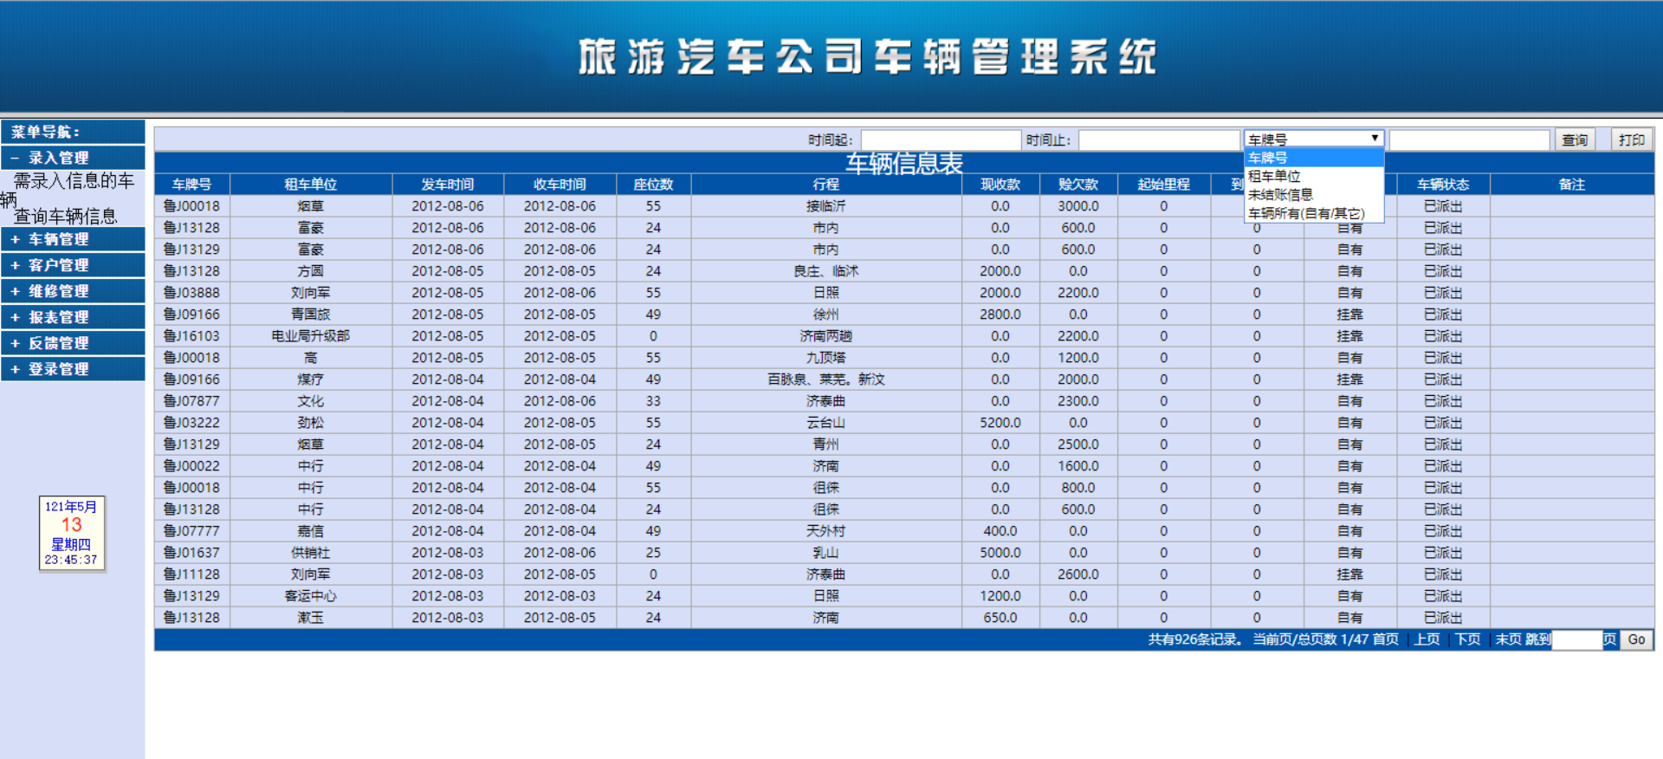Click plate 鲁J07777 in the table
Viewport: 1663px width, 759px height.
click(x=191, y=531)
